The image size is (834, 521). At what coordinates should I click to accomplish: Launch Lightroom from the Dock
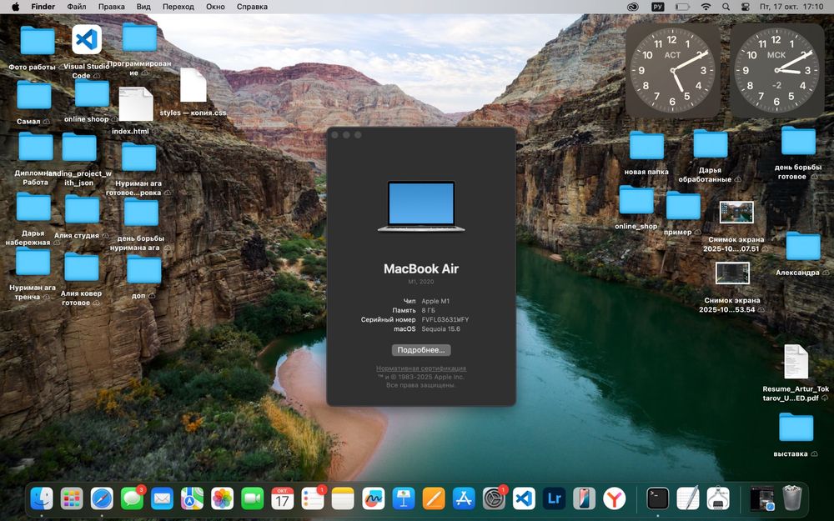[554, 498]
